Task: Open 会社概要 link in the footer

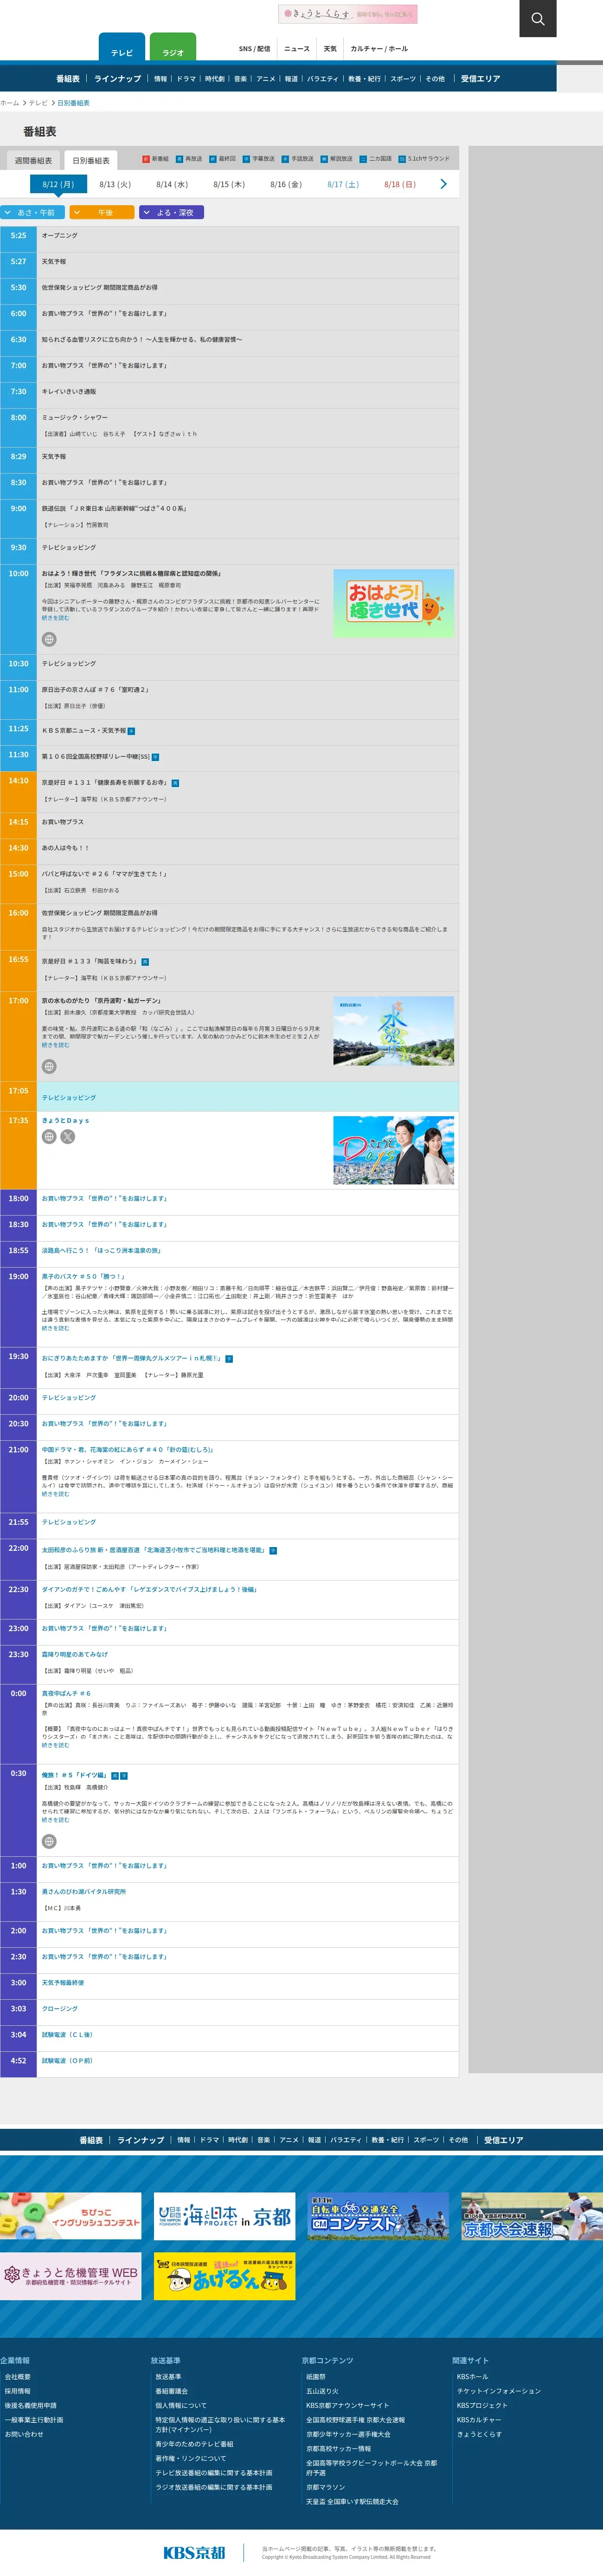Action: [x=18, y=2377]
